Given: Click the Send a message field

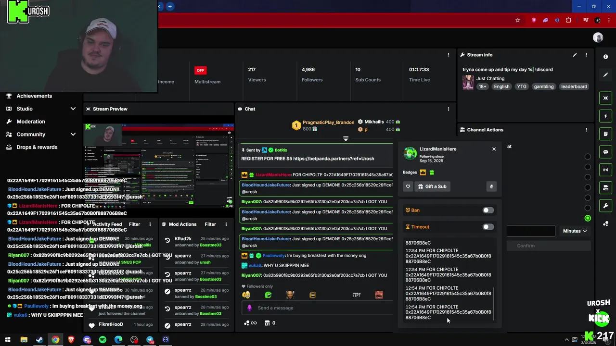Looking at the screenshot, I should point(318,308).
